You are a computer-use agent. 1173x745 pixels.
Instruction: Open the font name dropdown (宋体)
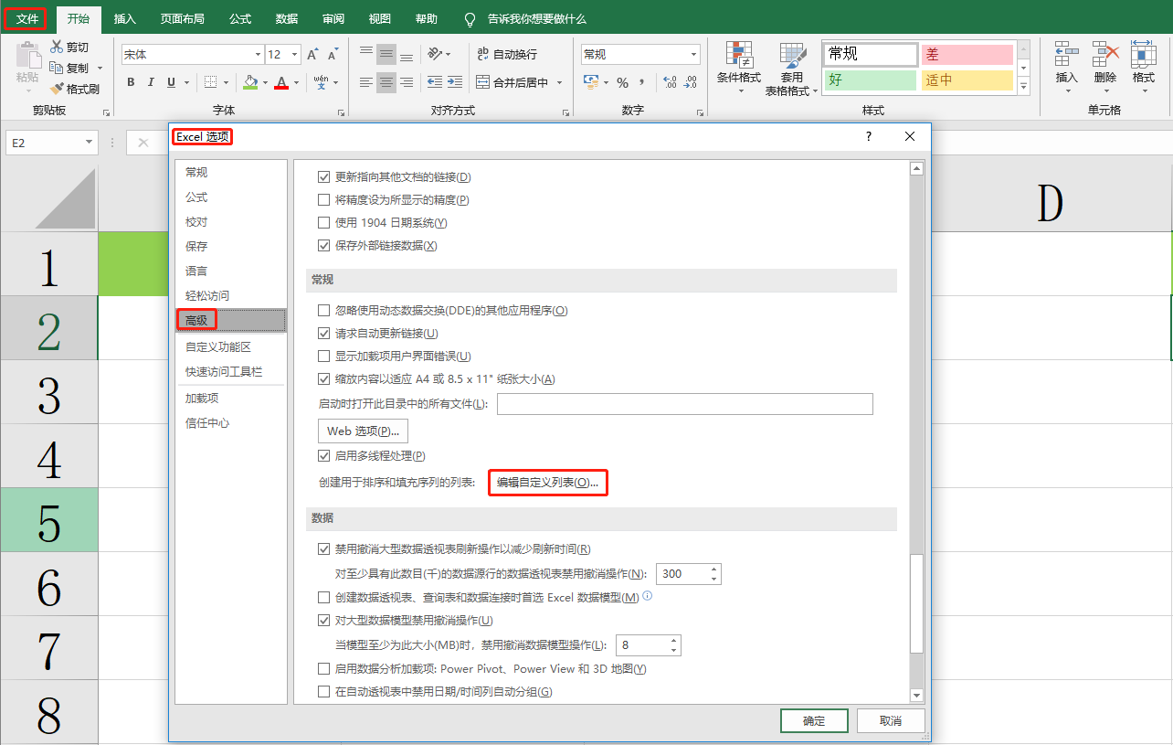pyautogui.click(x=258, y=55)
